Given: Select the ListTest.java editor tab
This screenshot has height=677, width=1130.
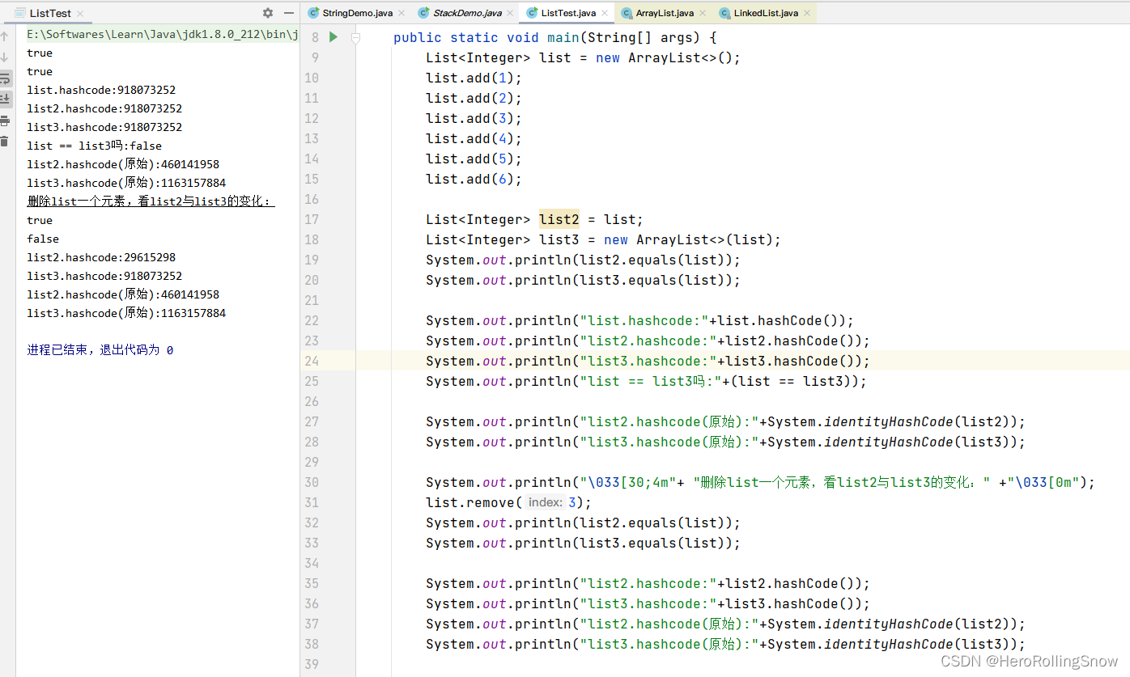Looking at the screenshot, I should coord(568,13).
